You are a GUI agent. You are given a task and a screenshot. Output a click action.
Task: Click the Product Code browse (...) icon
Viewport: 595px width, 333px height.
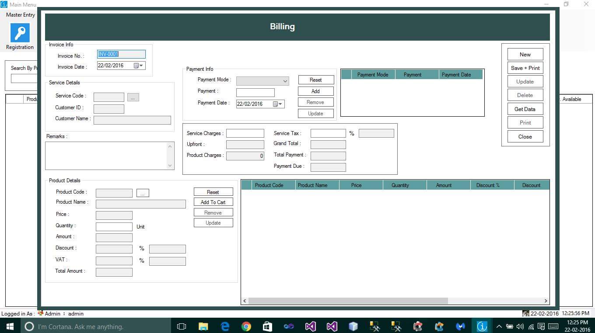[x=143, y=193]
